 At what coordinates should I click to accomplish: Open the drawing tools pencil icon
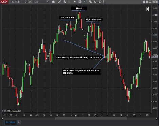tap(59, 2)
